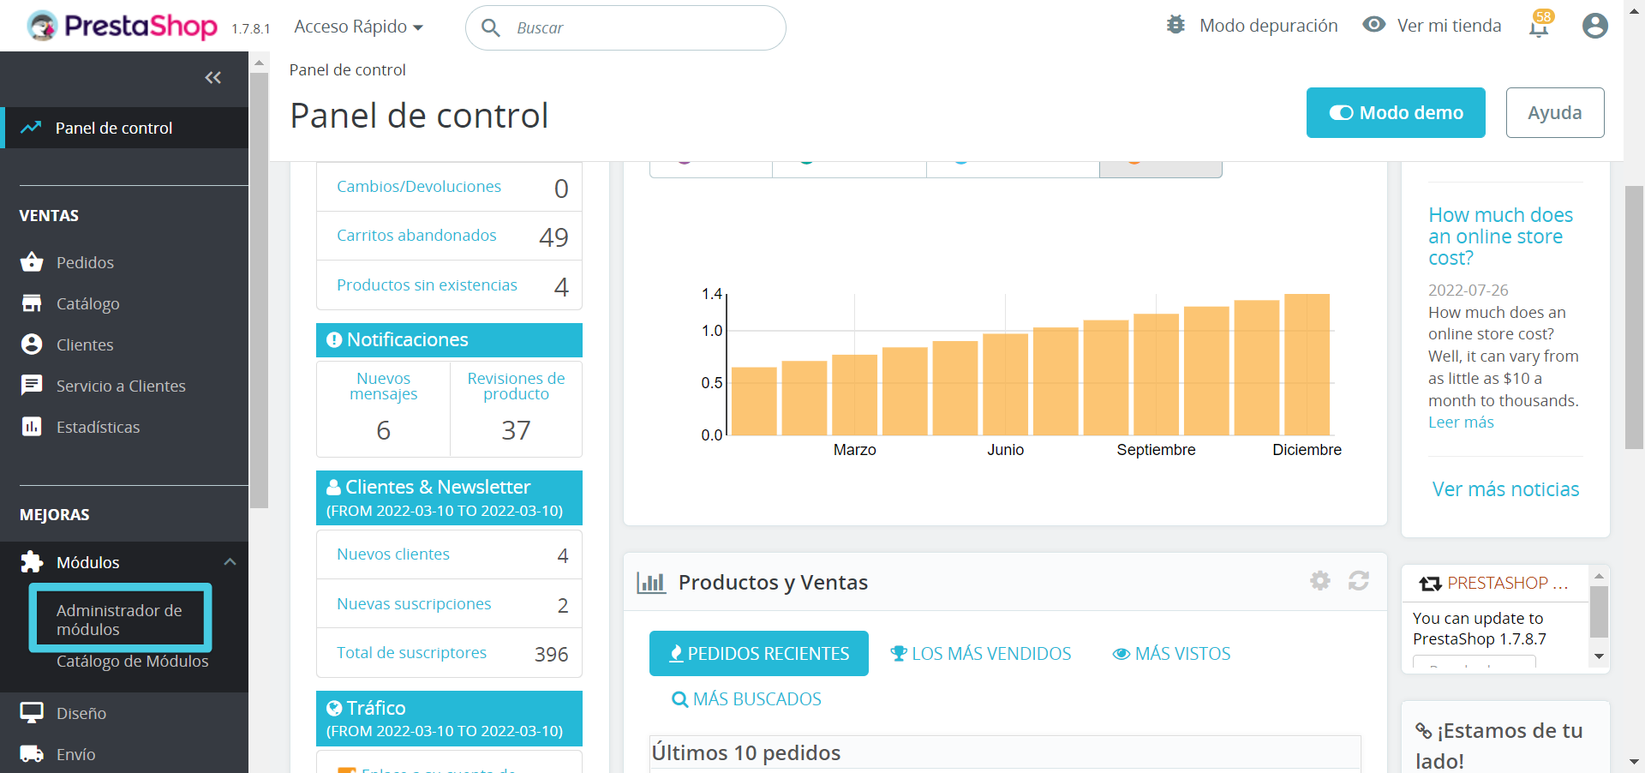Image resolution: width=1645 pixels, height=773 pixels.
Task: Click the debug mode bug icon
Action: [1176, 25]
